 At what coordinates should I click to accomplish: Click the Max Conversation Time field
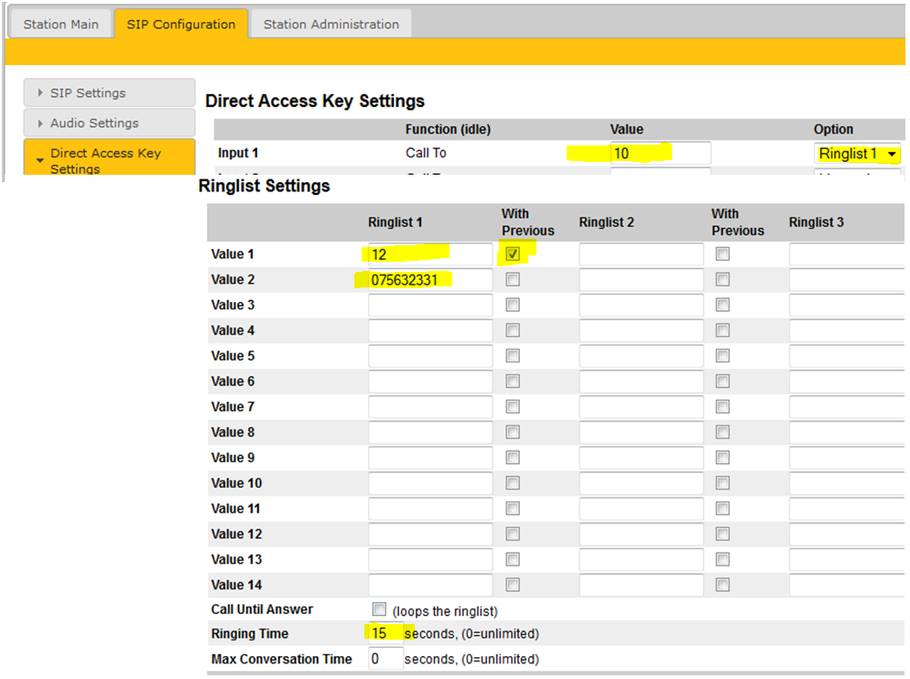(x=385, y=659)
